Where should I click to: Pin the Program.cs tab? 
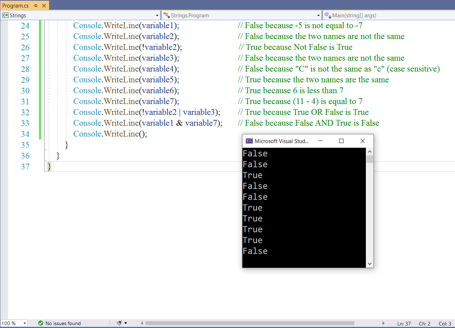click(x=35, y=6)
